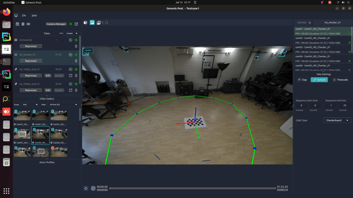Show Applications grid in the dock
This screenshot has width=353, height=198.
tap(6, 191)
